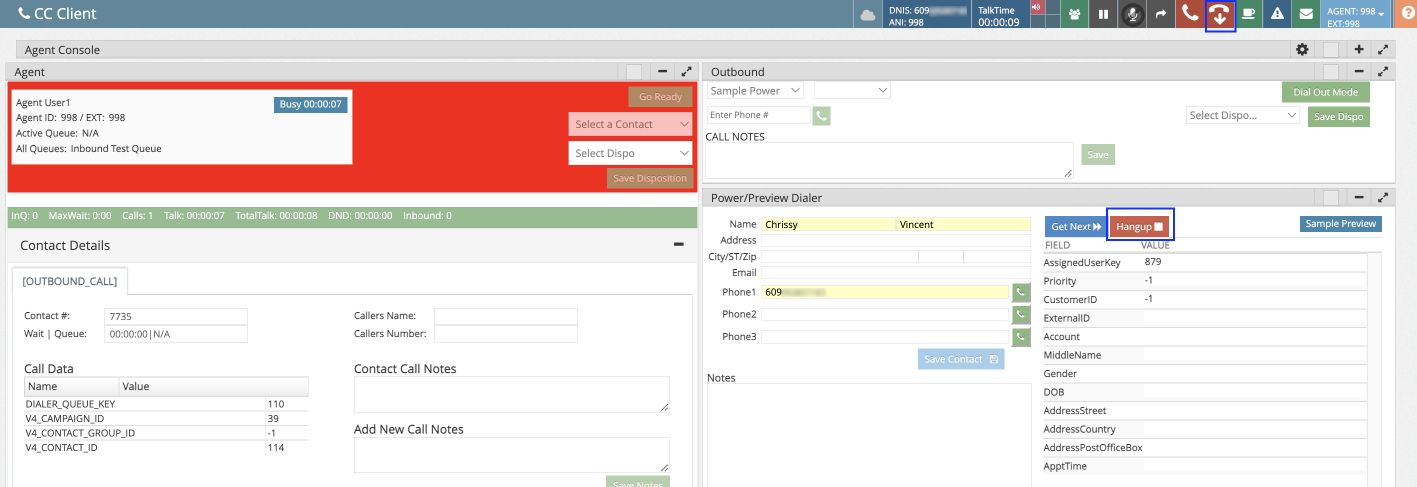Open the Outbound Select Dispo... dropdown
Viewport: 1417px width, 487px height.
(1242, 115)
